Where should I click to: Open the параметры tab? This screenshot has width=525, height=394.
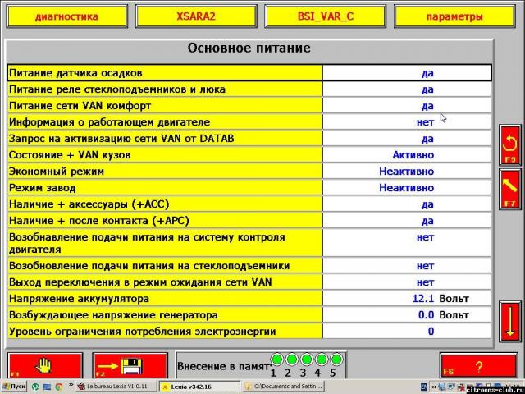pyautogui.click(x=454, y=16)
